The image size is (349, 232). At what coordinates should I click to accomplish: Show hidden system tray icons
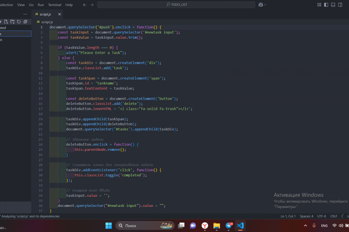(305, 225)
